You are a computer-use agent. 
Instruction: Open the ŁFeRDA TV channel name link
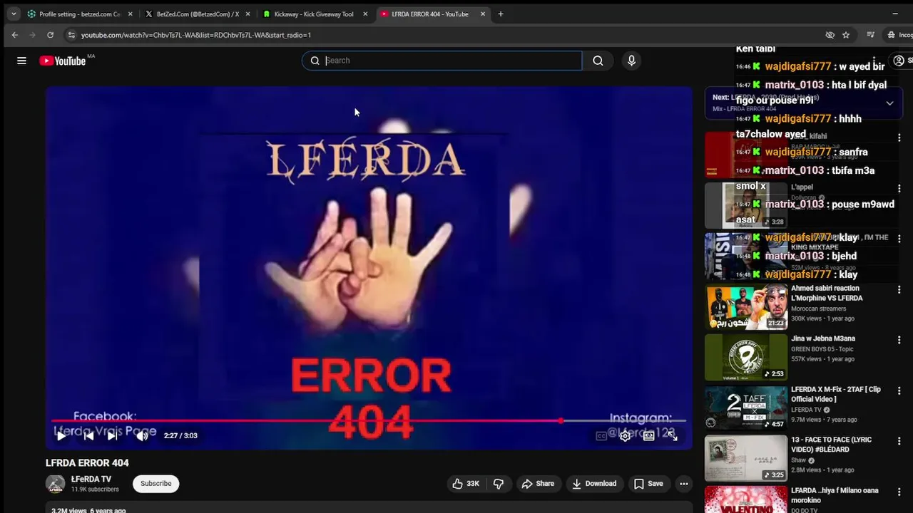click(x=91, y=480)
